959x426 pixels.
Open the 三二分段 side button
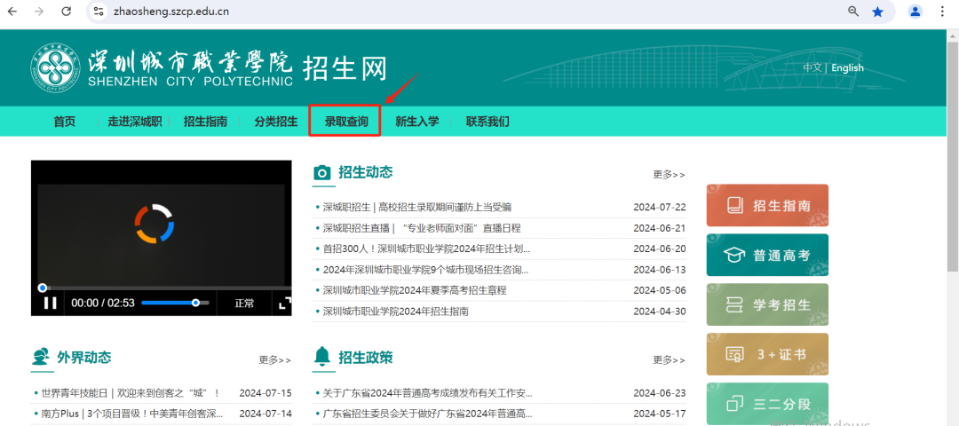767,404
